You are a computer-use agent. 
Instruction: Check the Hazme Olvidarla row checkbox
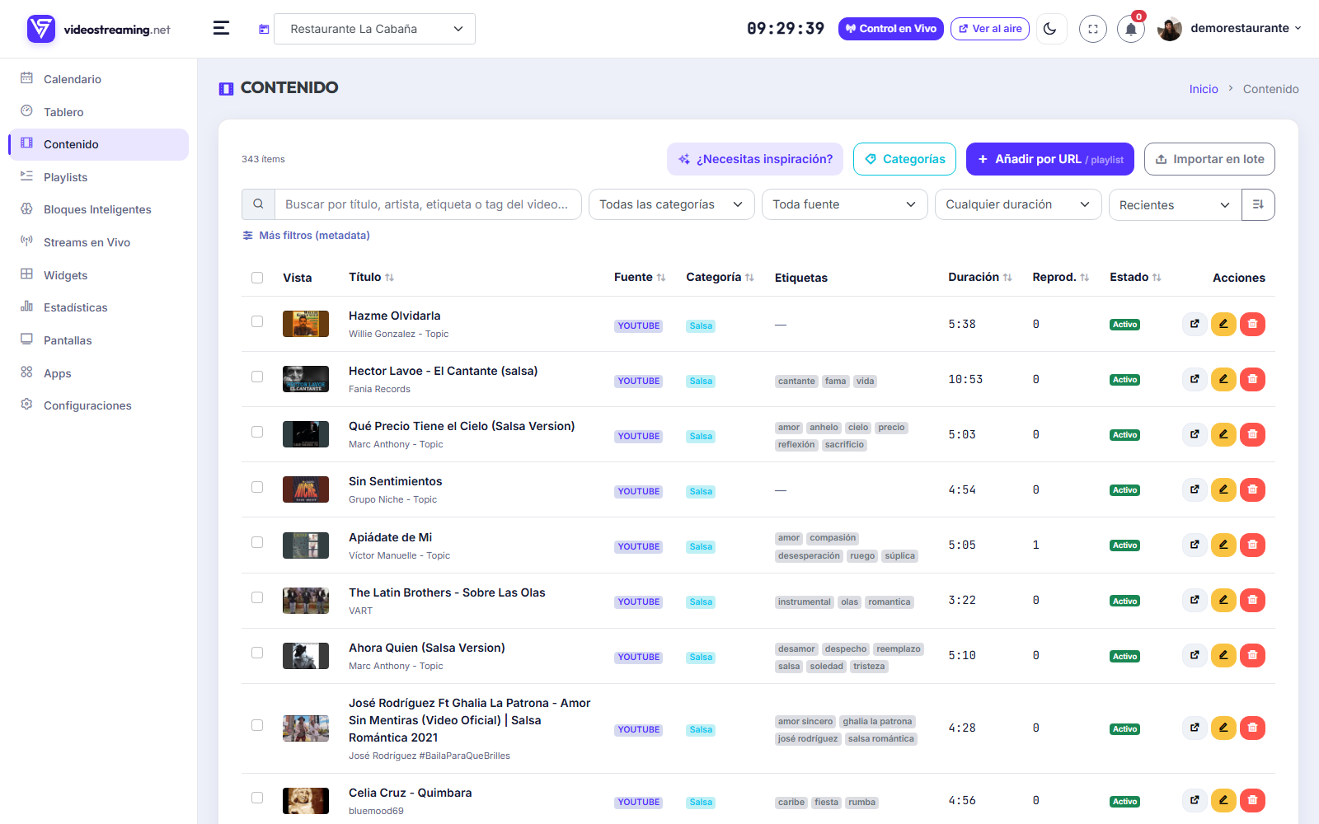click(x=257, y=321)
